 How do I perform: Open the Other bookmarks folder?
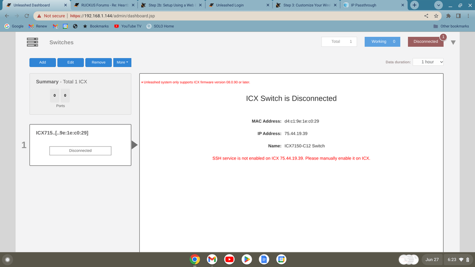point(451,26)
